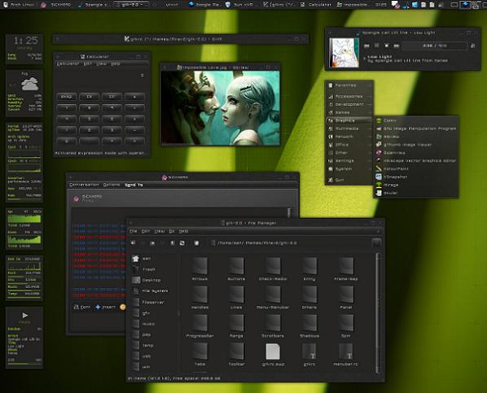This screenshot has width=487, height=393.
Task: Click the go back arrow in file manager
Action: (x=133, y=243)
